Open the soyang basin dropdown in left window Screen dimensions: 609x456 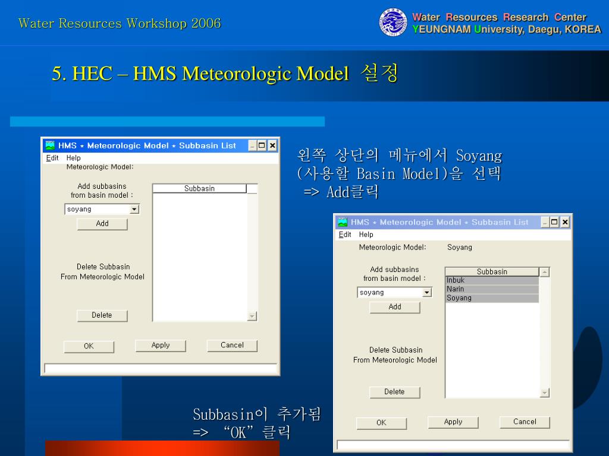click(x=134, y=210)
